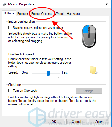
Task: Click the yellow test folder icon
Action: 94,70
